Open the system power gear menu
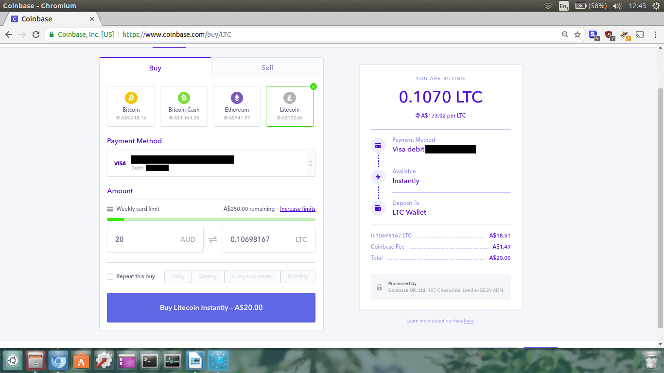 [x=656, y=6]
